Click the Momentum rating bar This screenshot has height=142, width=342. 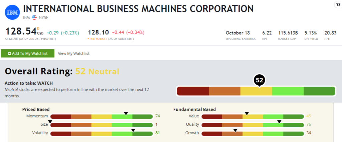pyautogui.click(x=102, y=117)
